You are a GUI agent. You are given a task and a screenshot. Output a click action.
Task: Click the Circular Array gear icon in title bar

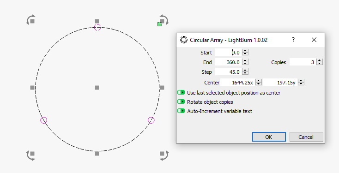tap(184, 40)
